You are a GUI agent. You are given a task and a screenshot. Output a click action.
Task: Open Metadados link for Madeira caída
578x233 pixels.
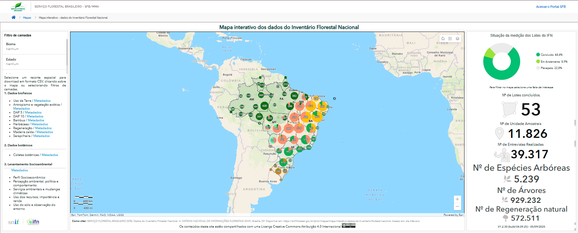pyautogui.click(x=45, y=132)
